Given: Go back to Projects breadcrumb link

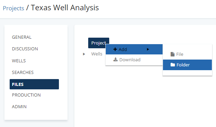Looking at the screenshot, I should pyautogui.click(x=13, y=8).
